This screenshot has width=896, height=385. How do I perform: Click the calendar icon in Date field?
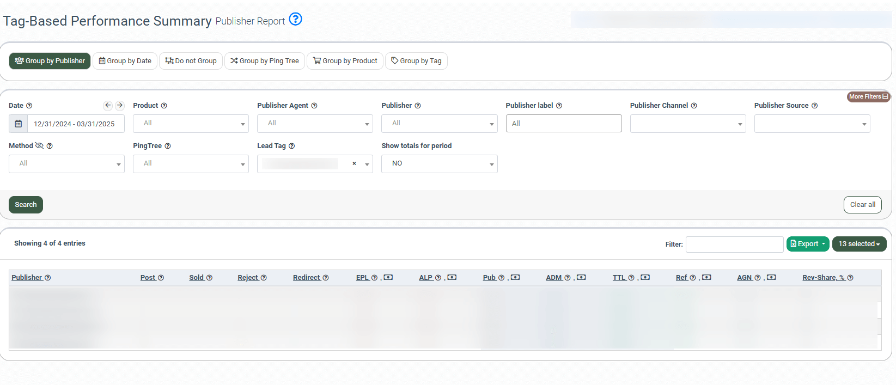18,124
